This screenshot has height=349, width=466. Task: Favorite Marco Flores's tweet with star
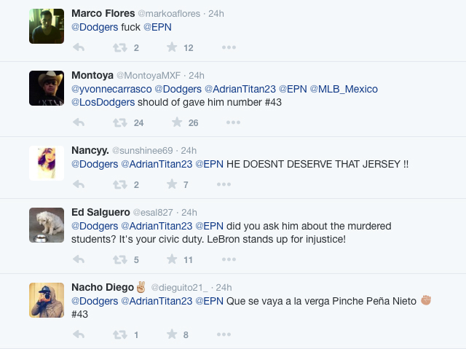pos(172,48)
